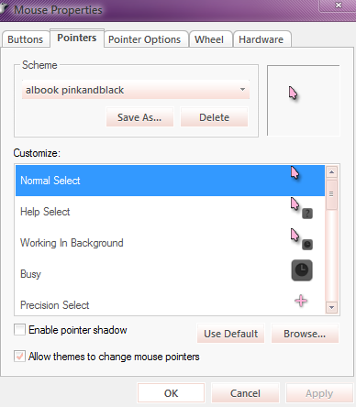Select the Normal Select pointer row
Image resolution: width=356 pixels, height=407 pixels.
click(x=170, y=181)
